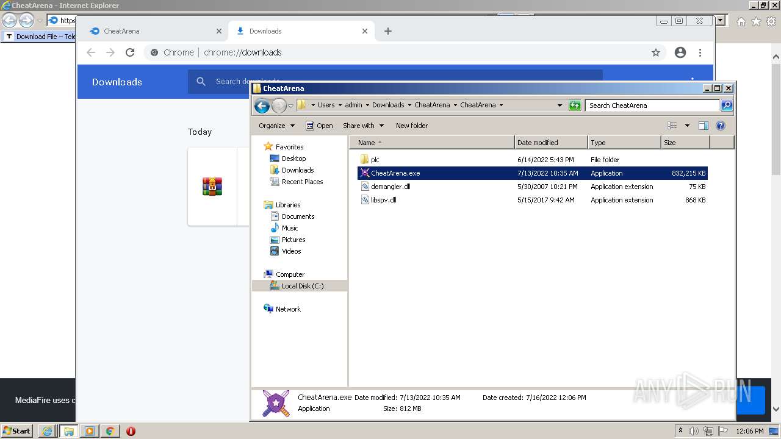Click Internet Explorer icon on taskbar
This screenshot has width=781, height=439.
(x=48, y=431)
